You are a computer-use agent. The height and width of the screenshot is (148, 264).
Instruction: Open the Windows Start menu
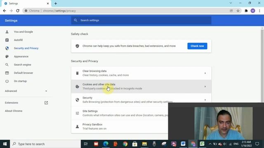tap(5, 144)
